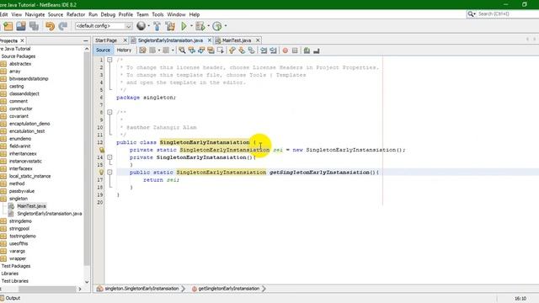This screenshot has height=303, width=539.
Task: Undo the last edit via toolbar
Action: click(x=51, y=26)
